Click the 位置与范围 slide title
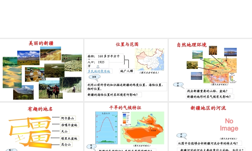252x151 pixels. point(127,44)
